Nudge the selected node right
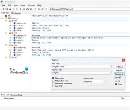The image size is (130, 110). (x=46, y=9)
